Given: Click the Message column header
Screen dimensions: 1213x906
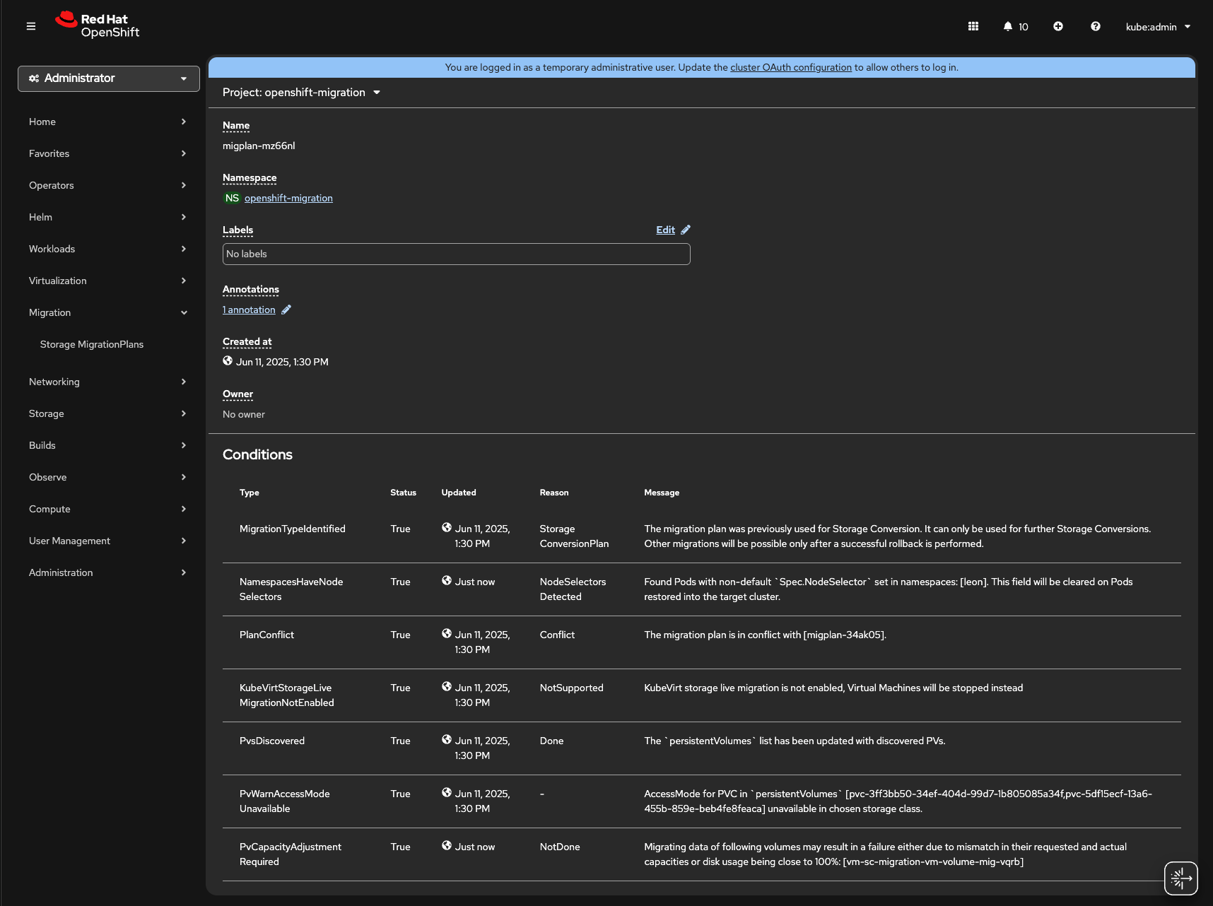Looking at the screenshot, I should 662,493.
